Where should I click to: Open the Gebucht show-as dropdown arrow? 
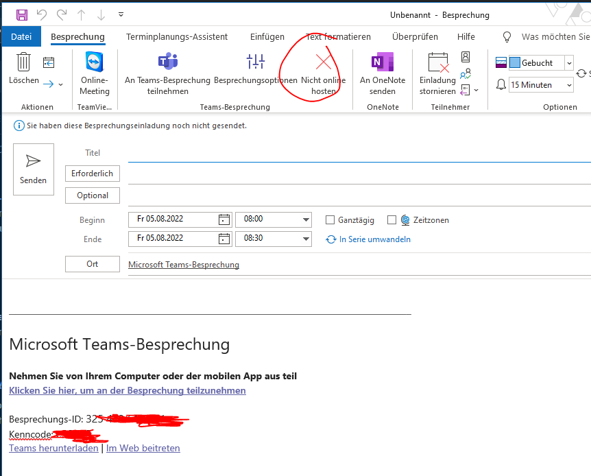(x=569, y=63)
